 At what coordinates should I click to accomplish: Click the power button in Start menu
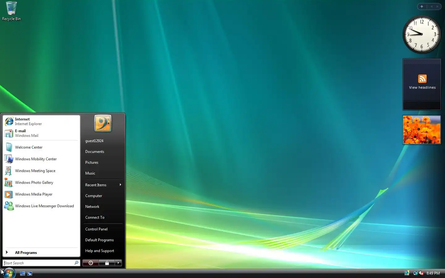click(x=91, y=263)
